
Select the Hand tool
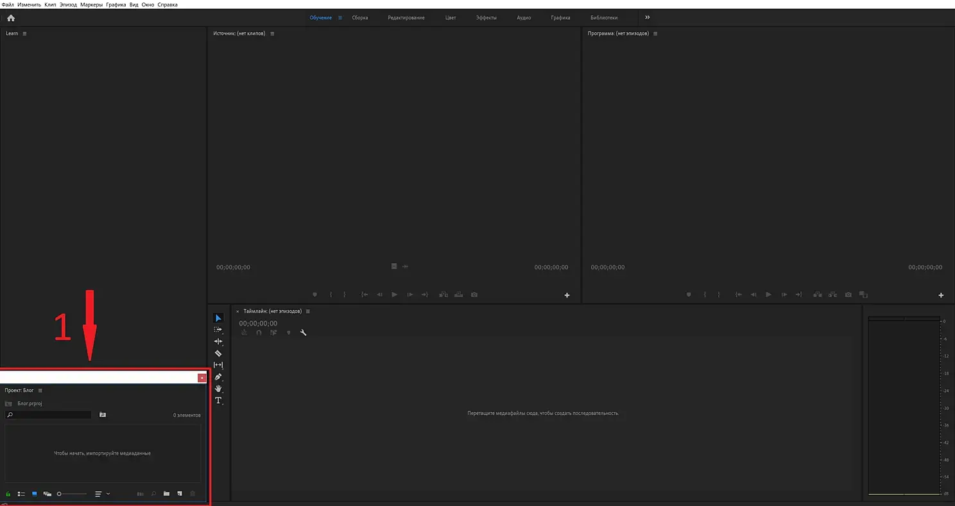[218, 388]
